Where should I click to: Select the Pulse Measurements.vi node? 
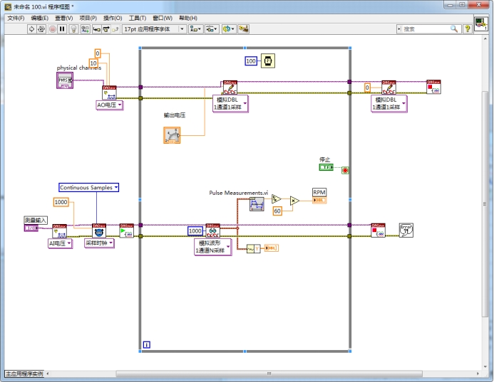pyautogui.click(x=257, y=205)
